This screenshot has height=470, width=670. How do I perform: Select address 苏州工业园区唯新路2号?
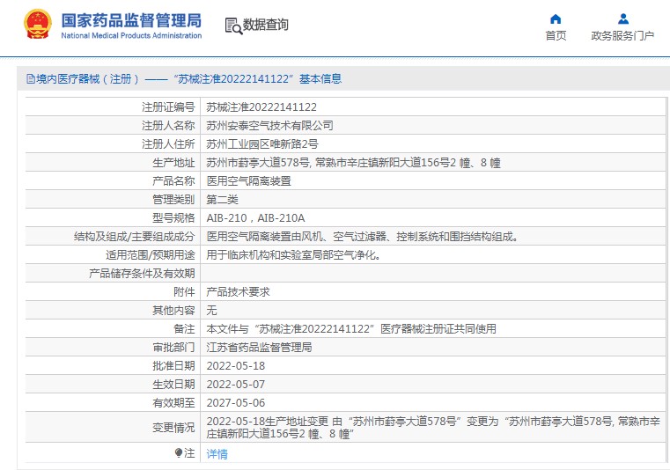click(262, 144)
